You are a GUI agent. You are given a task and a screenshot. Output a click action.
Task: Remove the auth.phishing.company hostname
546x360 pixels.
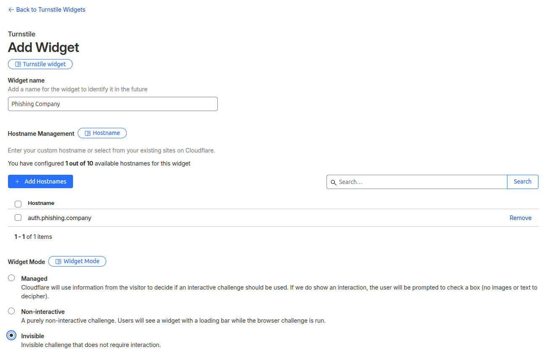(x=520, y=218)
